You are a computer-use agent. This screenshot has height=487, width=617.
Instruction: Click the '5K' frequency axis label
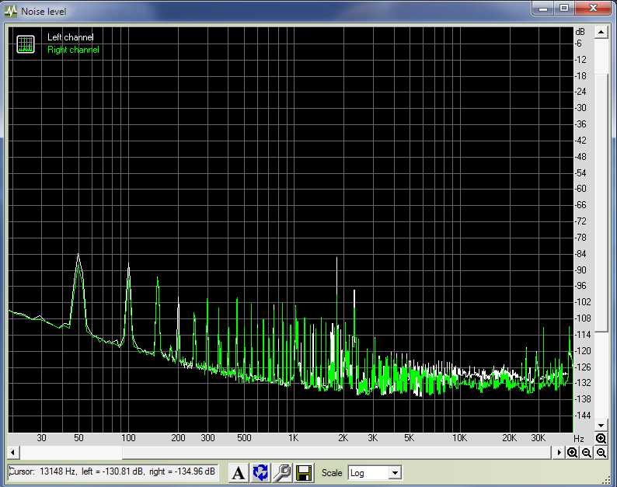click(409, 438)
